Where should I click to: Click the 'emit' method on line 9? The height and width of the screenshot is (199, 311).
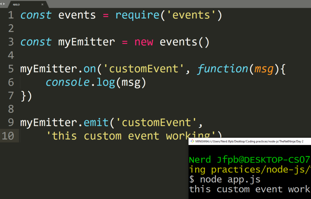coord(96,122)
